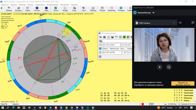Open Windows taskbar search
Viewport: 196px width, 110px height.
pyautogui.click(x=8, y=108)
